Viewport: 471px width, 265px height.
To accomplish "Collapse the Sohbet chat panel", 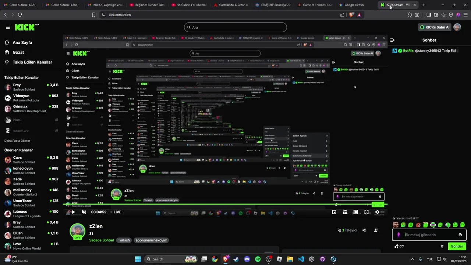I will click(392, 40).
